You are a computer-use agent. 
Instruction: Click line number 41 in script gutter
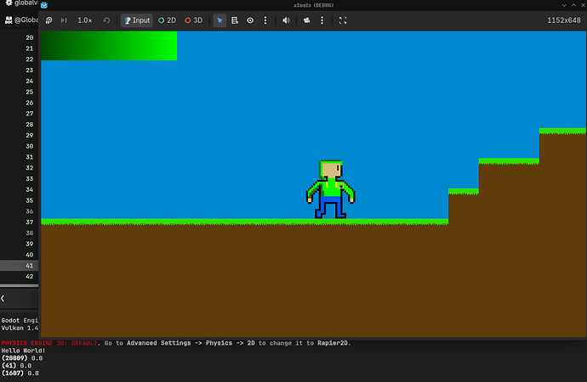tap(30, 266)
